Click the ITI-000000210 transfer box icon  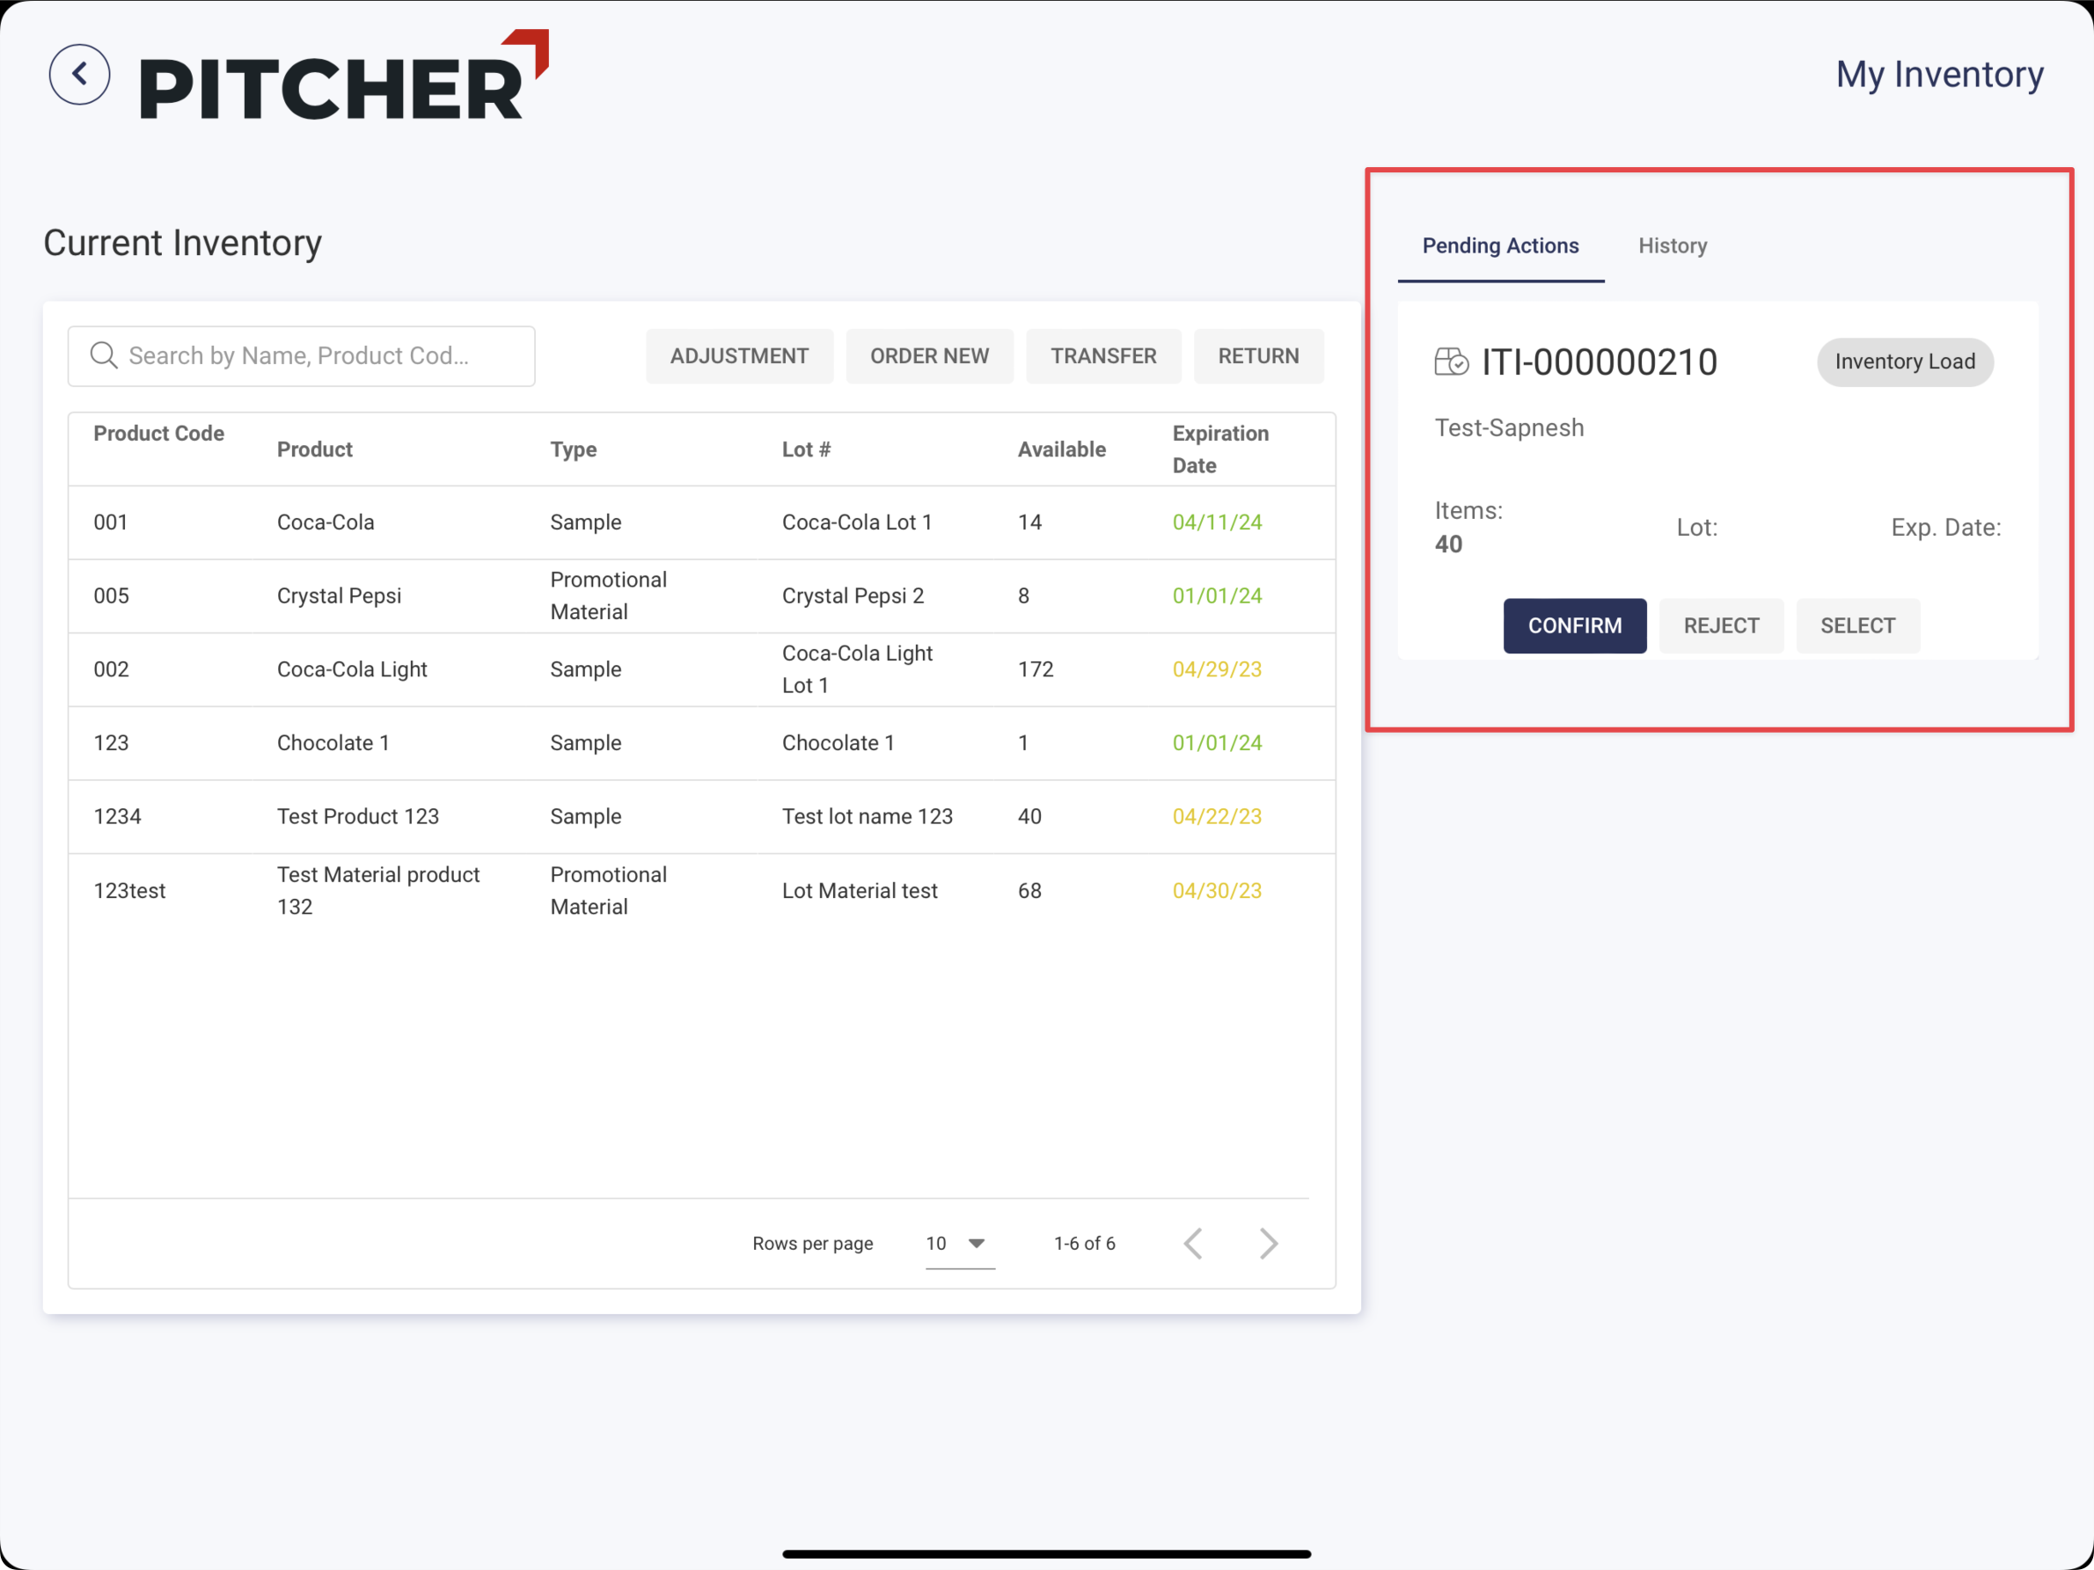tap(1451, 361)
